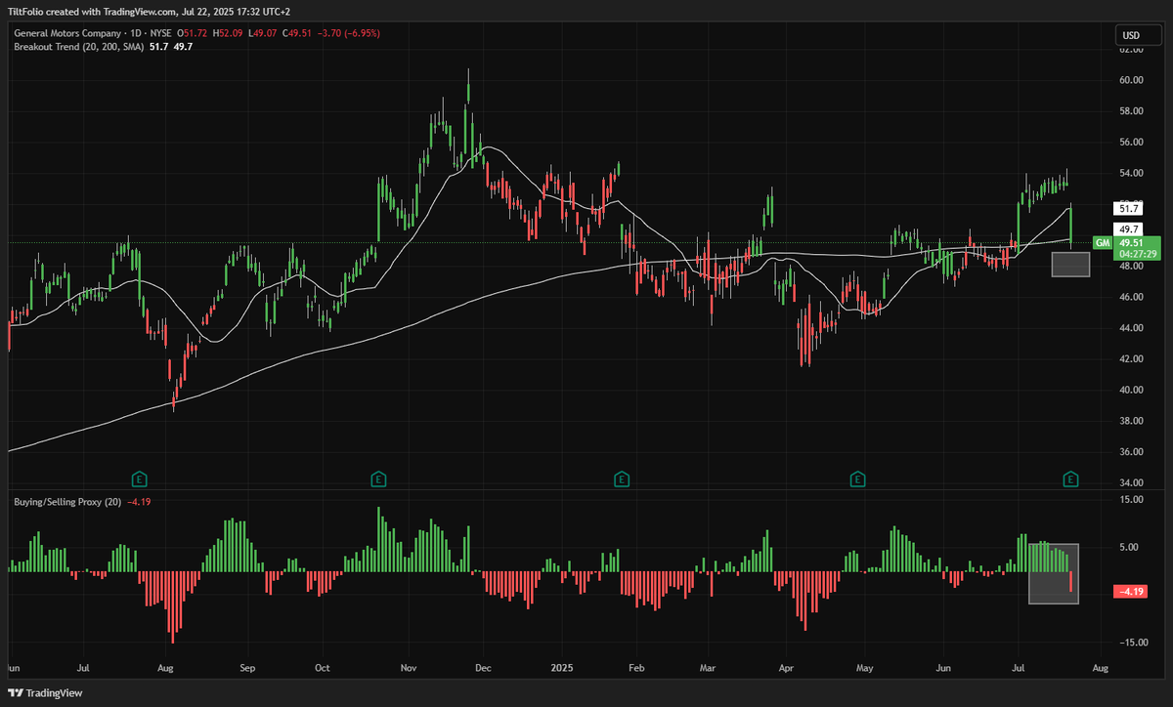Open the earnings E marker nearest May
The image size is (1173, 707).
[x=857, y=478]
